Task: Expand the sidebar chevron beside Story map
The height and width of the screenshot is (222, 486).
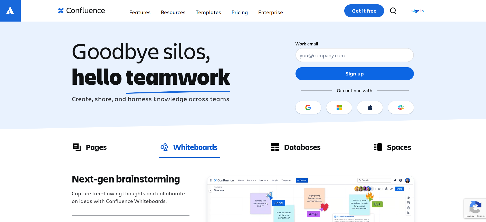Action: (x=210, y=190)
